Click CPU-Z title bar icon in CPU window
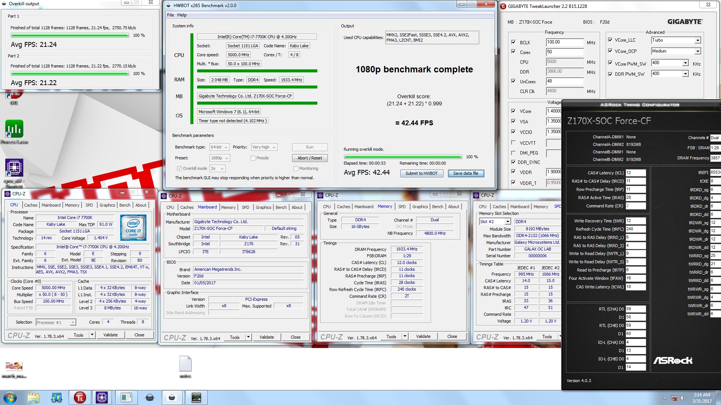Viewport: 721px width, 405px height. [8, 193]
